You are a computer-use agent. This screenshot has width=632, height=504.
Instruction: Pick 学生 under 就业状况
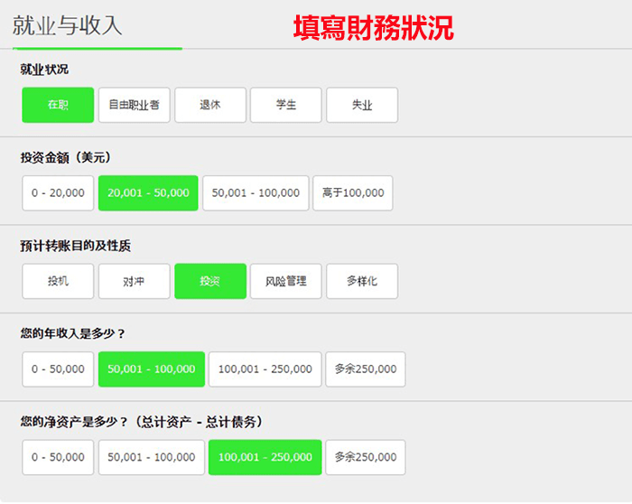(285, 105)
